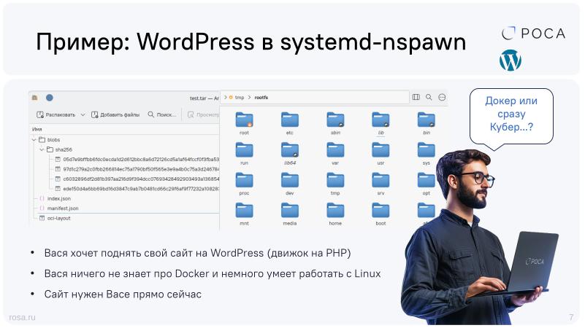
Task: Open the sys folder
Action: coord(426,150)
